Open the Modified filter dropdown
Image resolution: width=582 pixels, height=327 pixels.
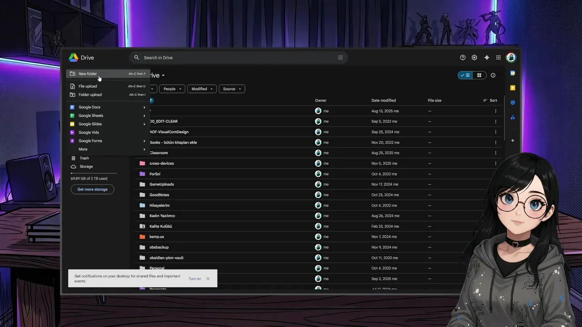202,89
